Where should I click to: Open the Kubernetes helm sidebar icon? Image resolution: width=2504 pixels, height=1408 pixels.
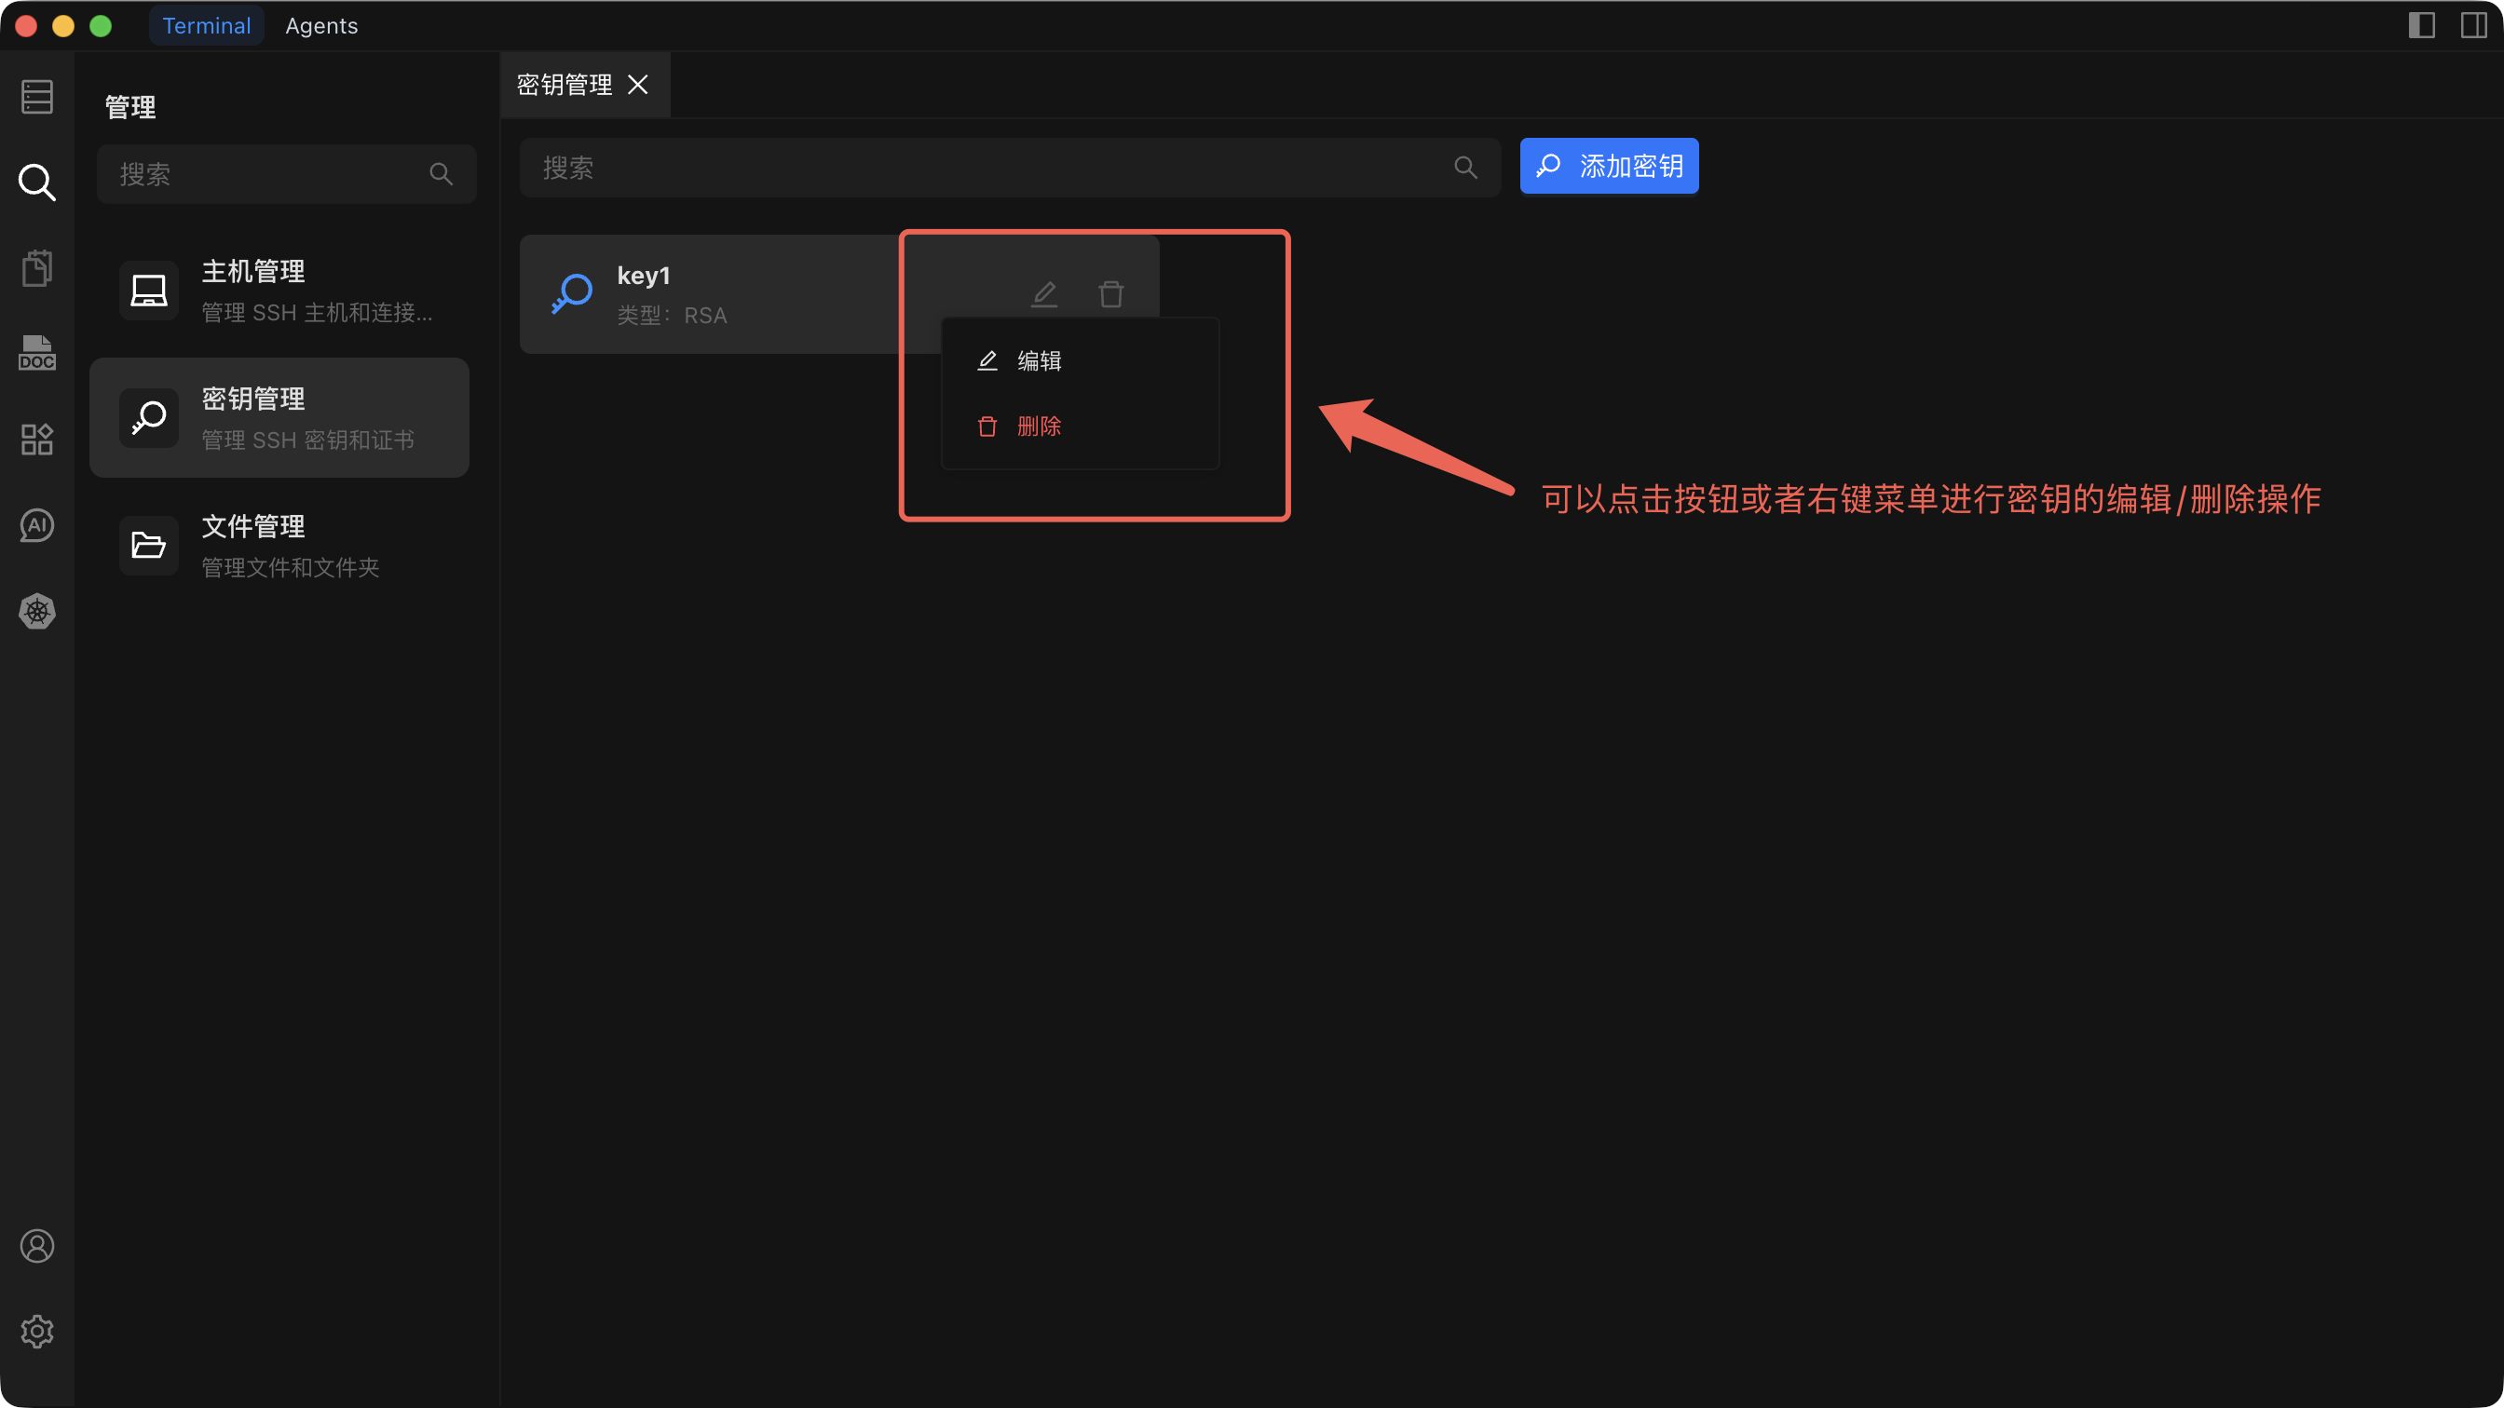pos(37,611)
